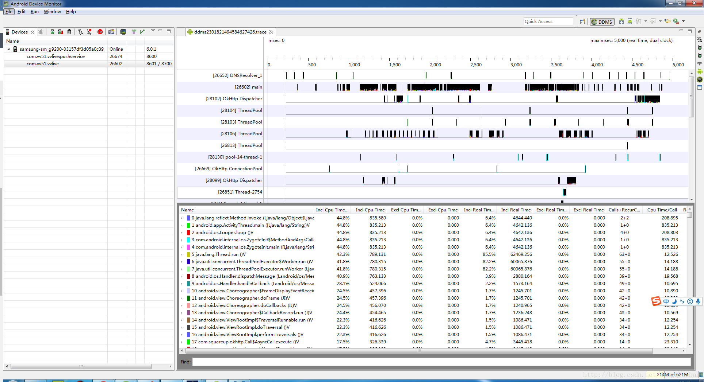Screen dimensions: 704x382
Task: Open the Network Statistics wifi icon on right edge
Action: pyautogui.click(x=700, y=63)
